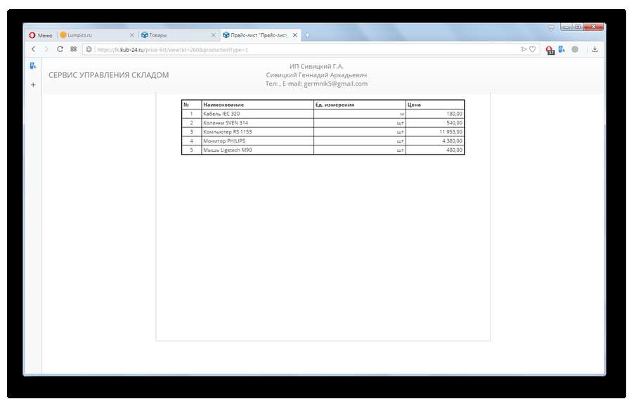Click the germnik5@gmail.com e-mail text
629x399 pixels.
click(336, 84)
